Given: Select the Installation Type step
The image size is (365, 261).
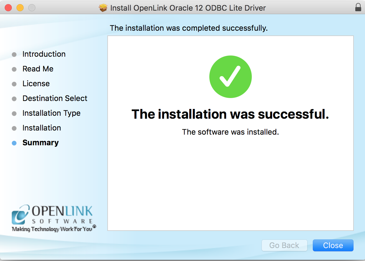Looking at the screenshot, I should click(x=51, y=113).
